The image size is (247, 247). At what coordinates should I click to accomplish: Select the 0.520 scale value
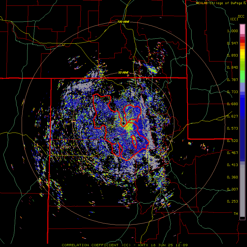pos(232,141)
